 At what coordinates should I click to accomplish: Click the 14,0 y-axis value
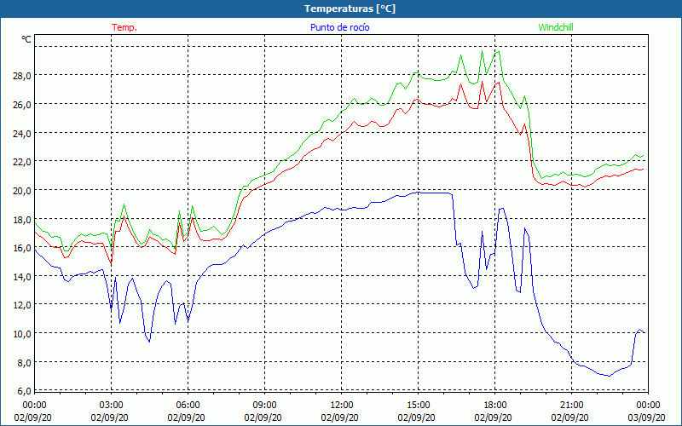point(21,276)
